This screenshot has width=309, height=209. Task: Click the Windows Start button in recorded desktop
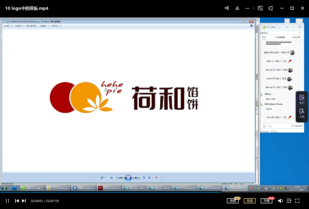pyautogui.click(x=4, y=188)
